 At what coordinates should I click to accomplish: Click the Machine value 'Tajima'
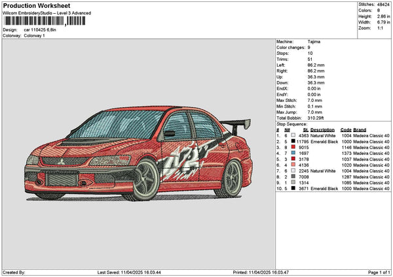coord(314,42)
